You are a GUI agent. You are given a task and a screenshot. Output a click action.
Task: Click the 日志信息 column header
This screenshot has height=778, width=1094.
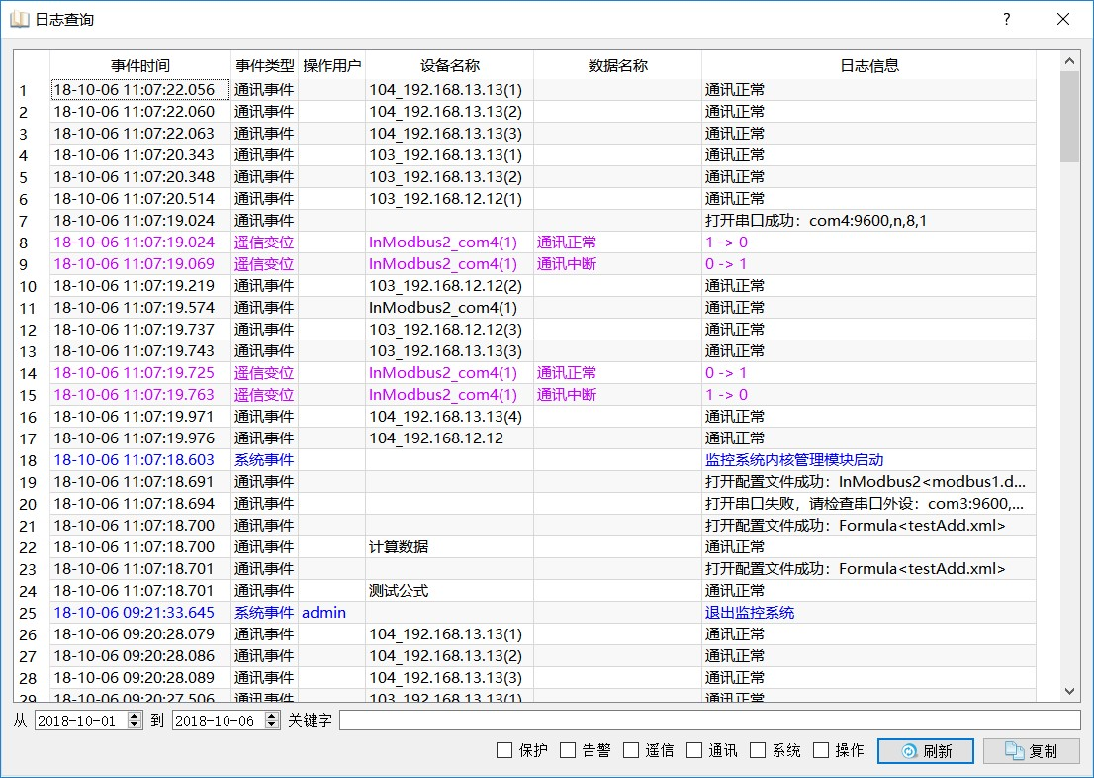(868, 66)
